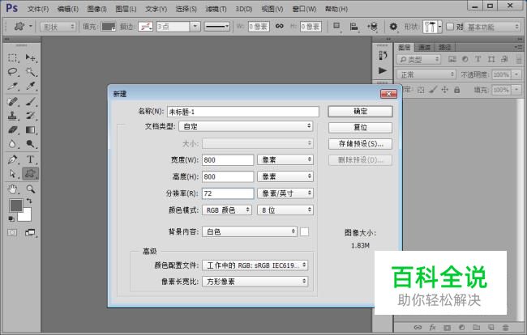Toggle lock all layer icon

(x=456, y=90)
